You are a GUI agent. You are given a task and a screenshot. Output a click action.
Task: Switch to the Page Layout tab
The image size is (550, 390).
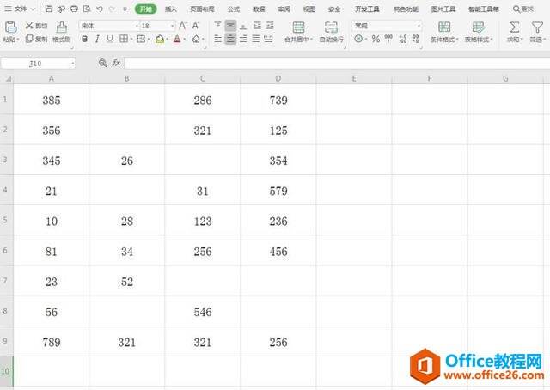(x=202, y=9)
